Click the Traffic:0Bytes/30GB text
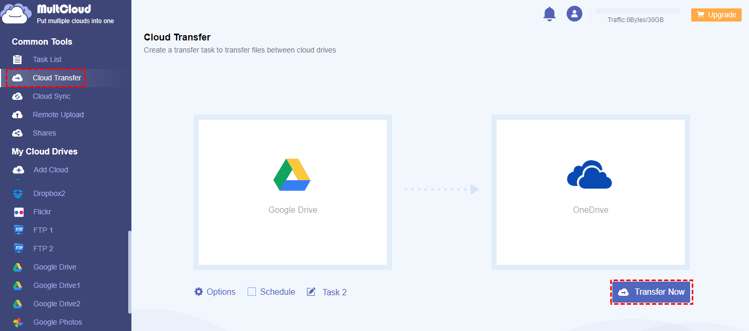This screenshot has height=331, width=749. [x=635, y=20]
